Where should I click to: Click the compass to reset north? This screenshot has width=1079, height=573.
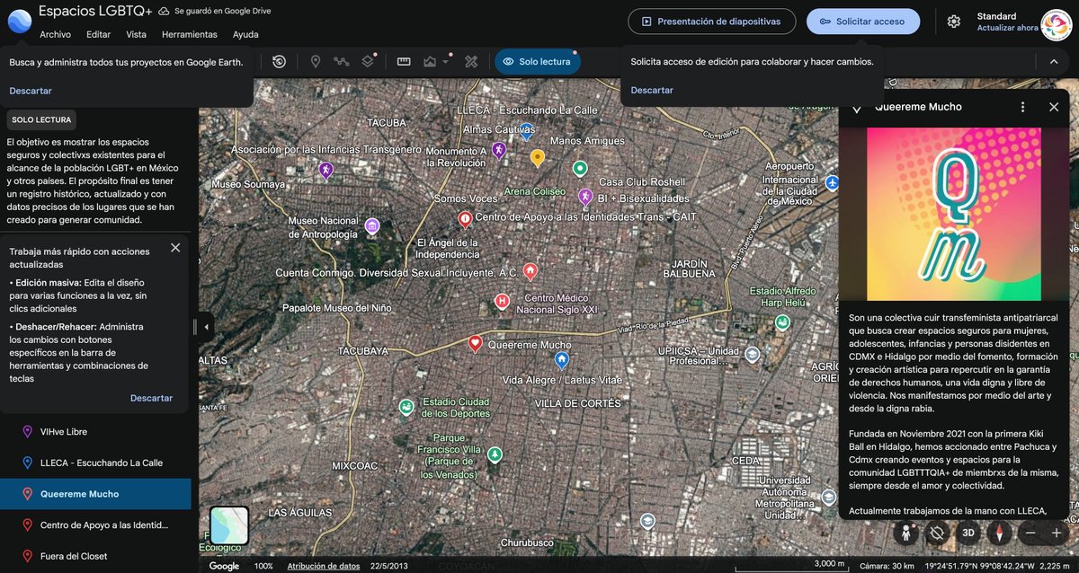(x=999, y=533)
